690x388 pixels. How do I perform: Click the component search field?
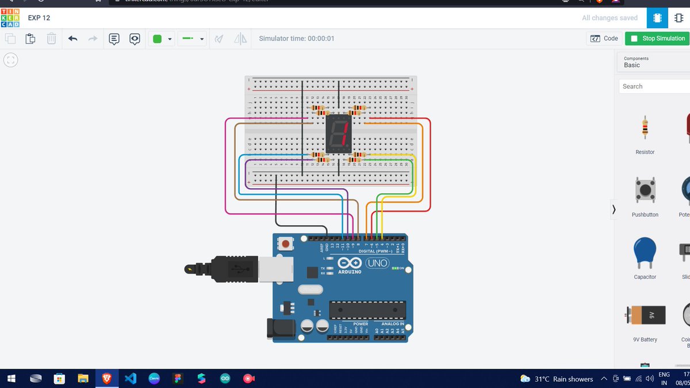(654, 86)
